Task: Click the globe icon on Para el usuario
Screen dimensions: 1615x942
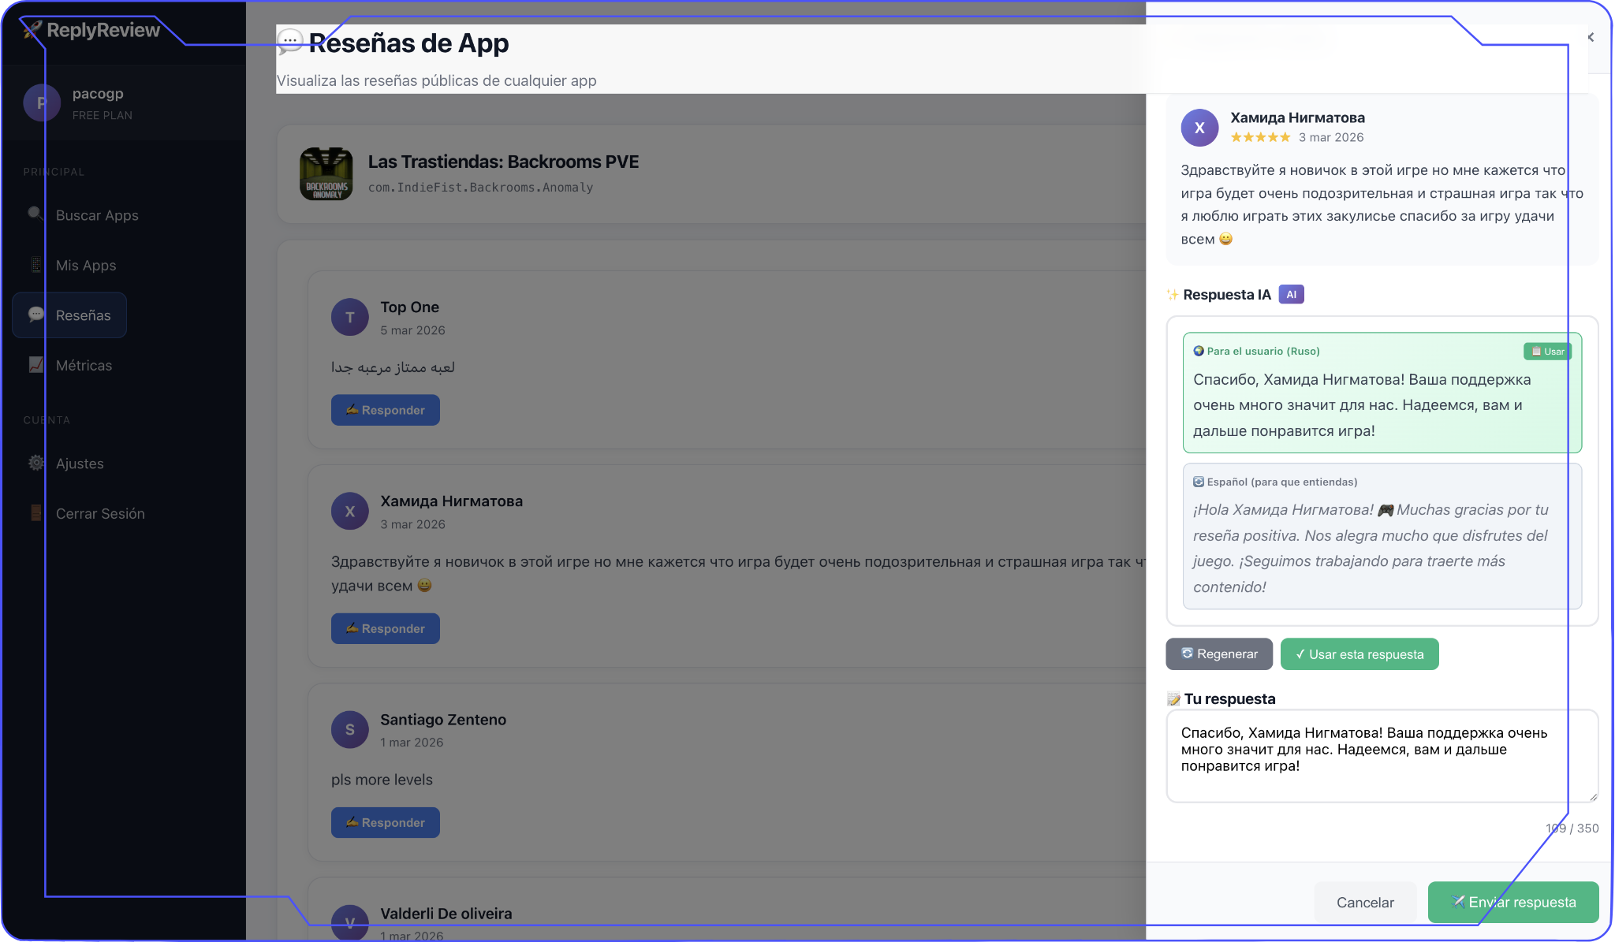Action: pos(1199,351)
